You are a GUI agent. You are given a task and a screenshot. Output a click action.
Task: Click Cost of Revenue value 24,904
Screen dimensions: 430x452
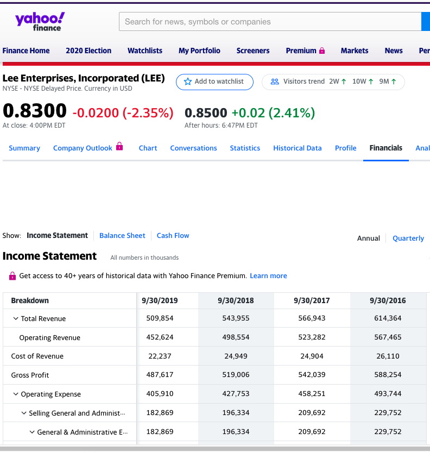point(312,356)
